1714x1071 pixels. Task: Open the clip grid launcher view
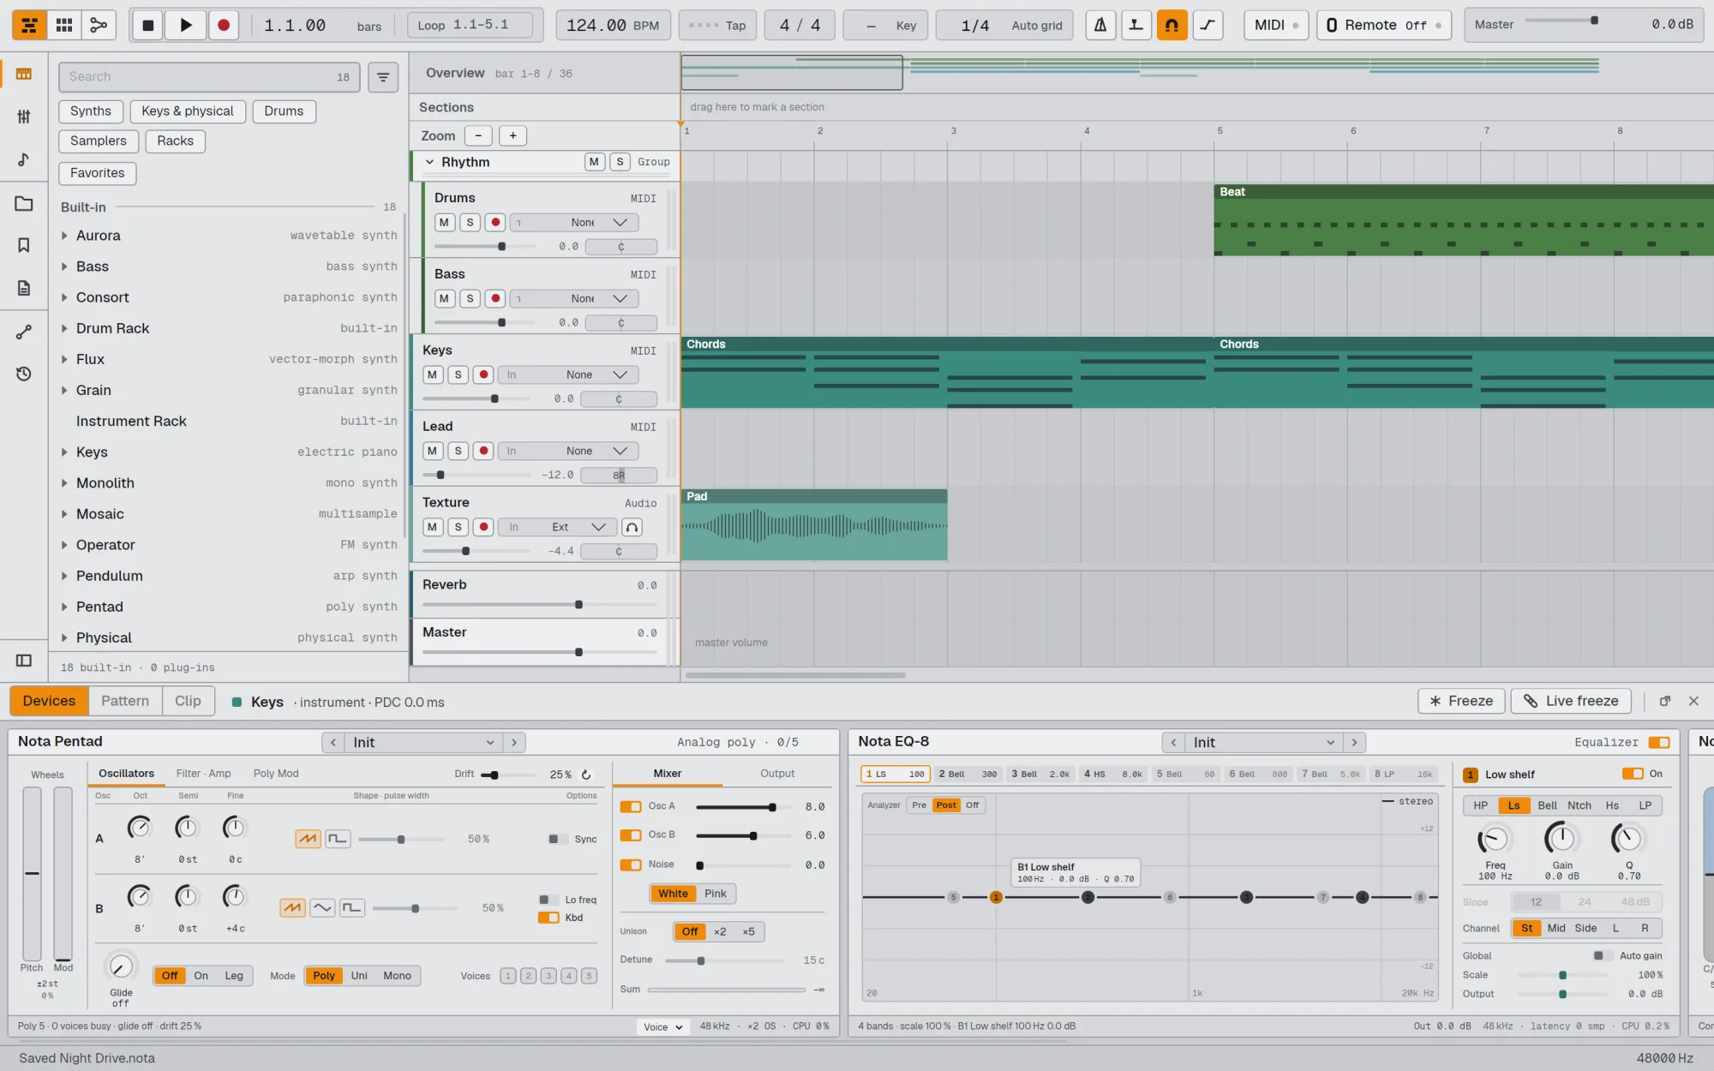(x=64, y=25)
